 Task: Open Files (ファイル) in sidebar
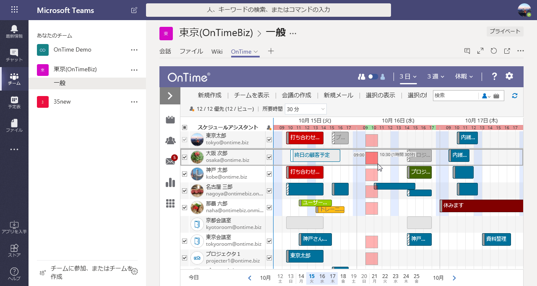point(14,125)
